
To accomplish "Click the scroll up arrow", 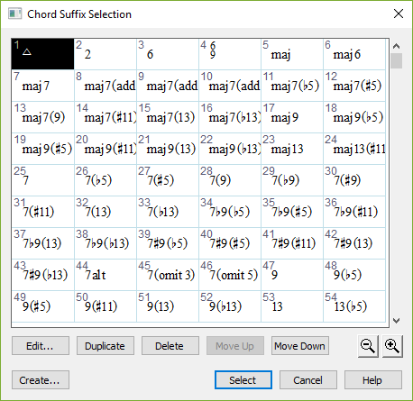I will click(397, 46).
